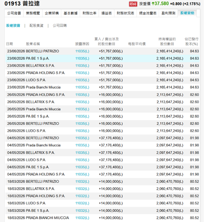204x222 pixels.
Task: Open the 公司回購 sub-section
Action: coord(60,25)
